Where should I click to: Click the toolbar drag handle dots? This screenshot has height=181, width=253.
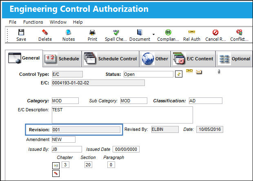coord(7,35)
